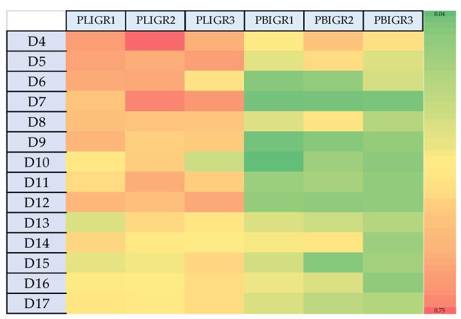The width and height of the screenshot is (461, 319).
Task: Select the D13 row label
Action: [36, 222]
